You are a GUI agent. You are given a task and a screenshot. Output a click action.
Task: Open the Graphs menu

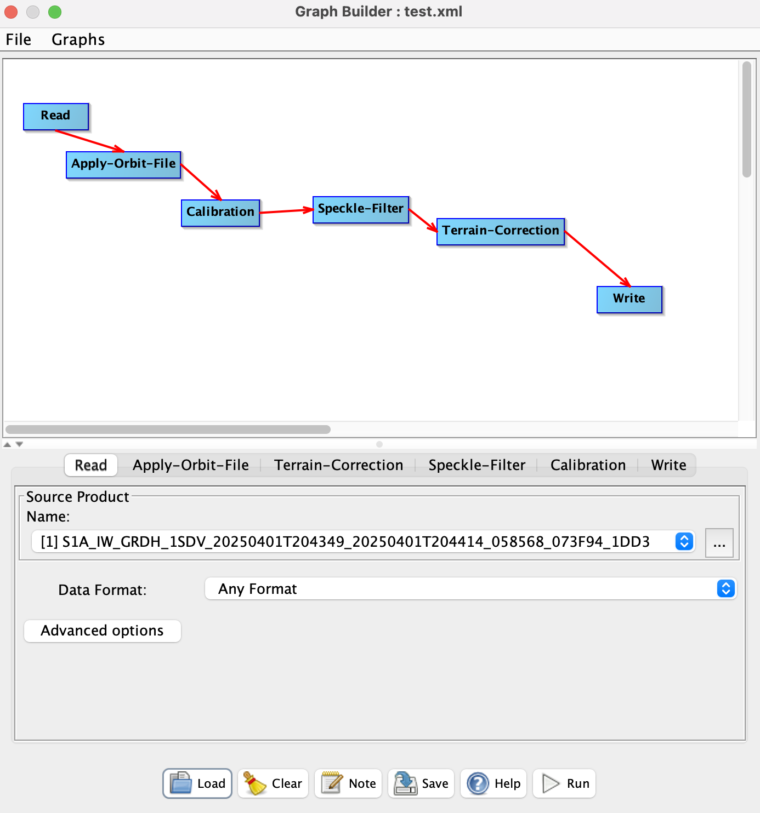coord(78,39)
